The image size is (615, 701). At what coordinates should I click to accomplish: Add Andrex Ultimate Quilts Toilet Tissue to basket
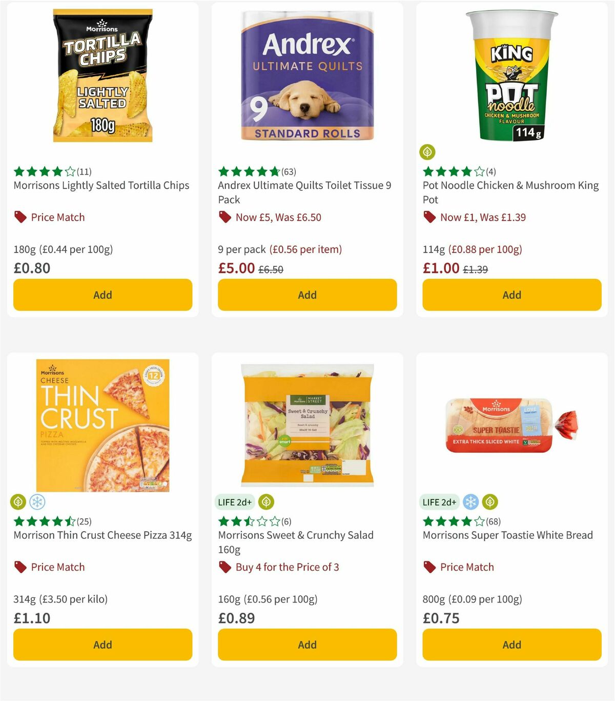pyautogui.click(x=306, y=295)
